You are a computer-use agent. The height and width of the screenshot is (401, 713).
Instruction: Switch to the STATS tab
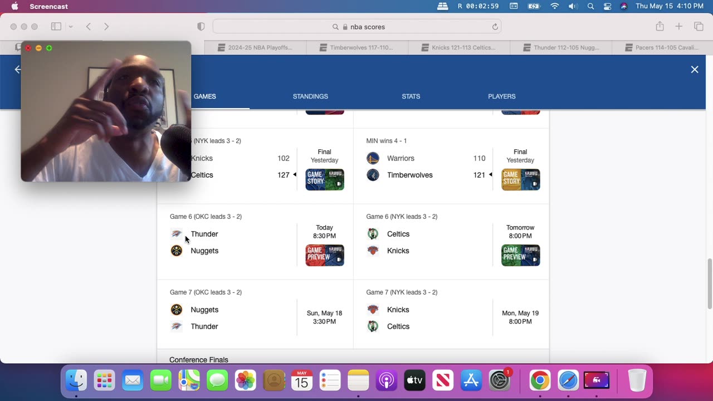click(x=411, y=96)
